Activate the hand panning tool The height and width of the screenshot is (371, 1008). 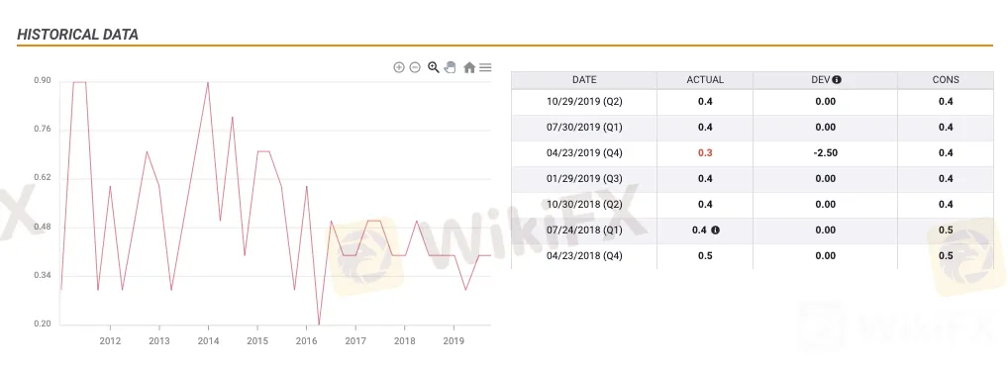(450, 67)
